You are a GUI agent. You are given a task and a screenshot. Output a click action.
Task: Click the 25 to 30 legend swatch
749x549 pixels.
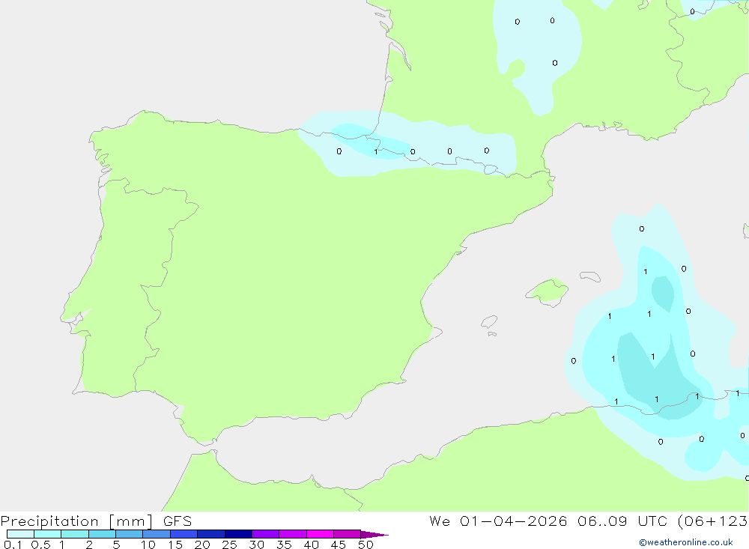click(238, 534)
